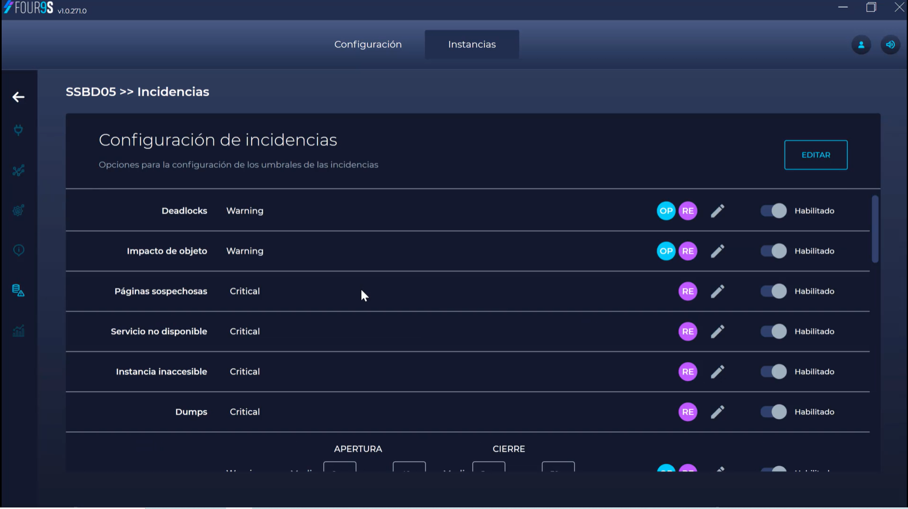Open settings via the gear sidebar icon

point(18,210)
